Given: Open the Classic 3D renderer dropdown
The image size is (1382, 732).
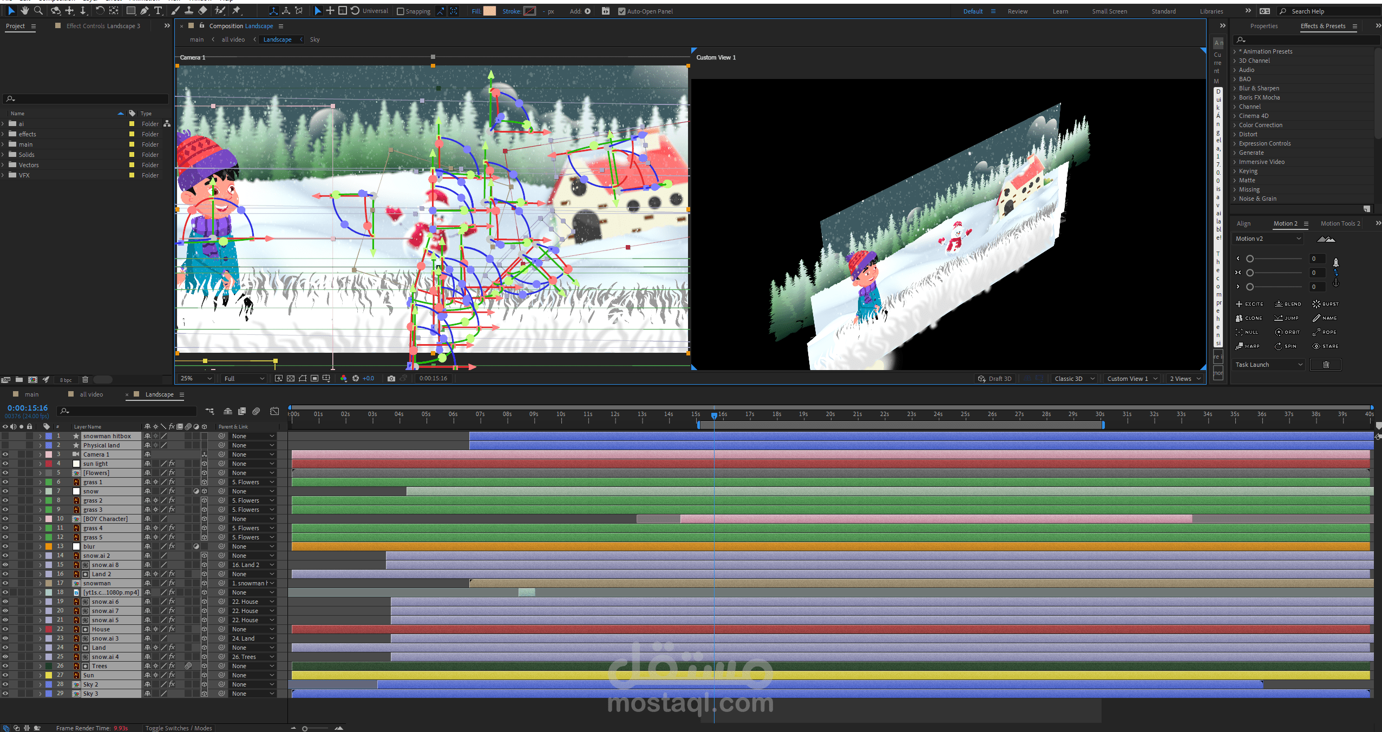Looking at the screenshot, I should [x=1074, y=378].
